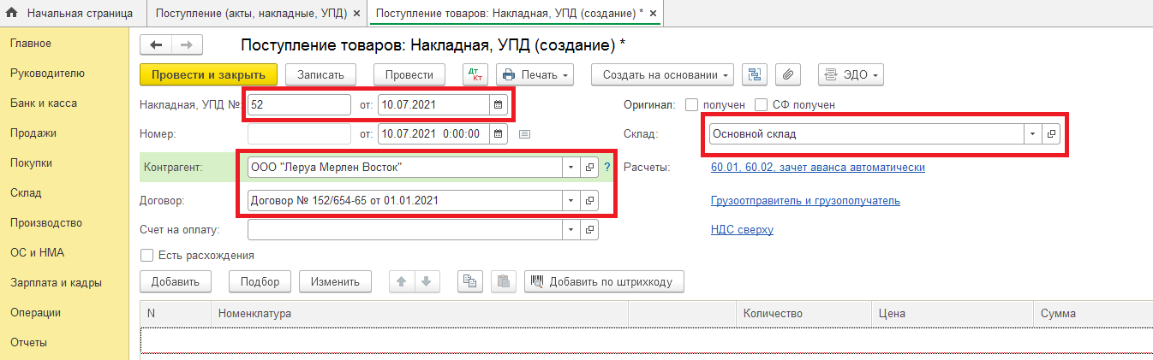
Task: Open the Контрагент record with open-form icon
Action: click(x=589, y=168)
